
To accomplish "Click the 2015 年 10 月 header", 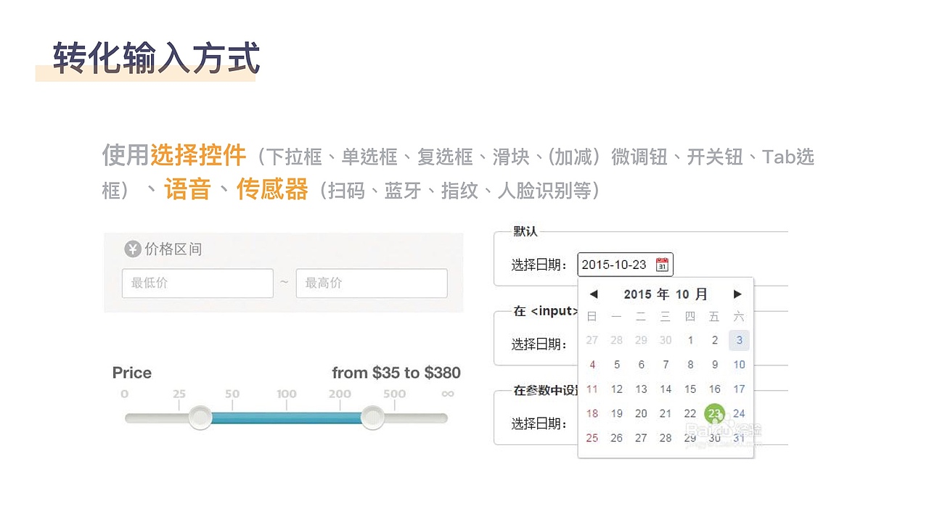I will [666, 294].
